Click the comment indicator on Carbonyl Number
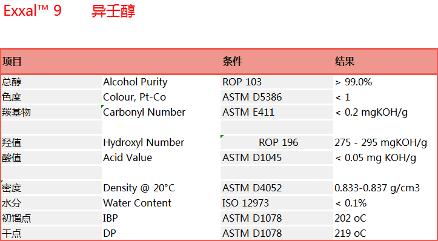Viewport: 438px width, 241px height. [102, 107]
